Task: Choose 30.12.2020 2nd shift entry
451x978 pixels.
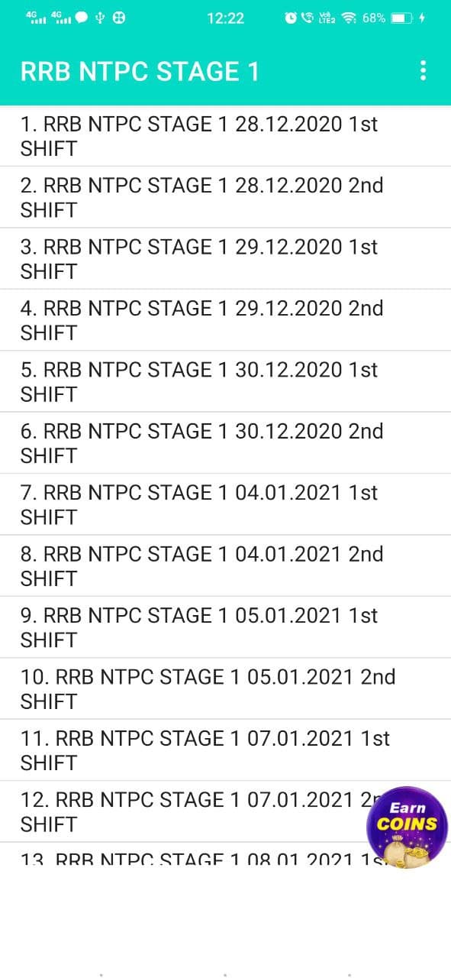Action: tap(225, 443)
